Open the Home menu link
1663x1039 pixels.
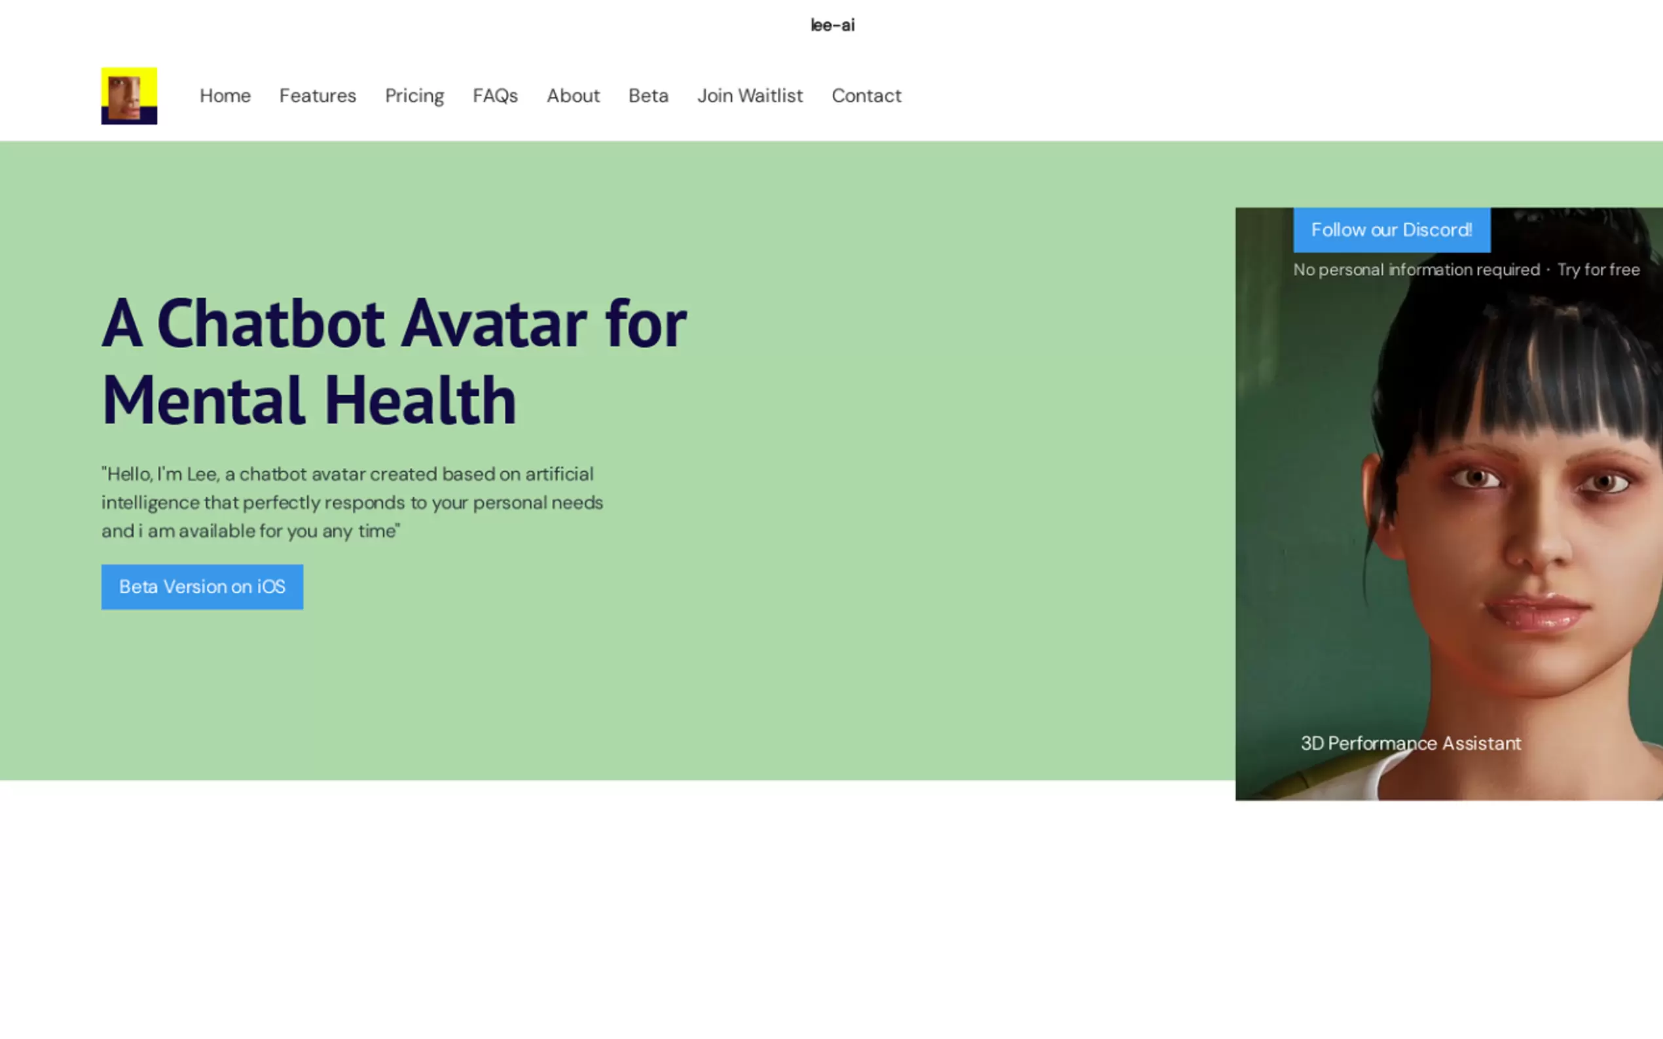click(225, 96)
